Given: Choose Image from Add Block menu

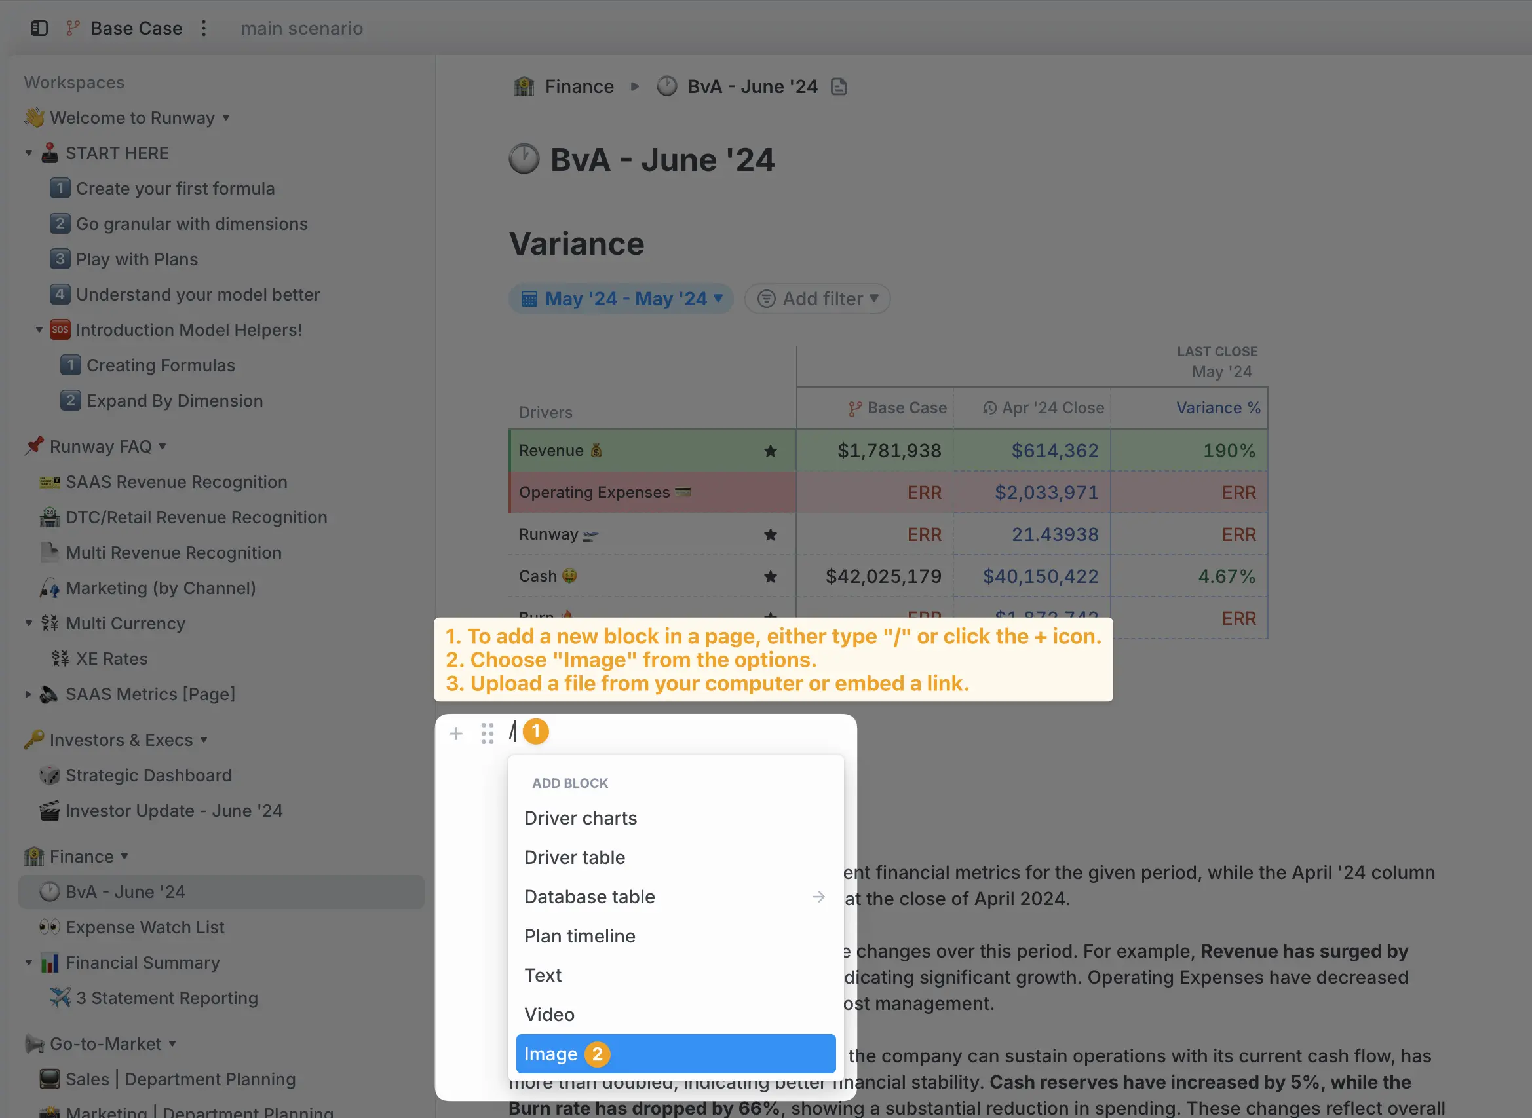Looking at the screenshot, I should click(x=676, y=1054).
